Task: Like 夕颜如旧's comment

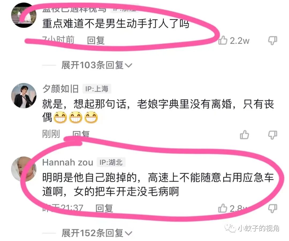Action: [x=244, y=134]
